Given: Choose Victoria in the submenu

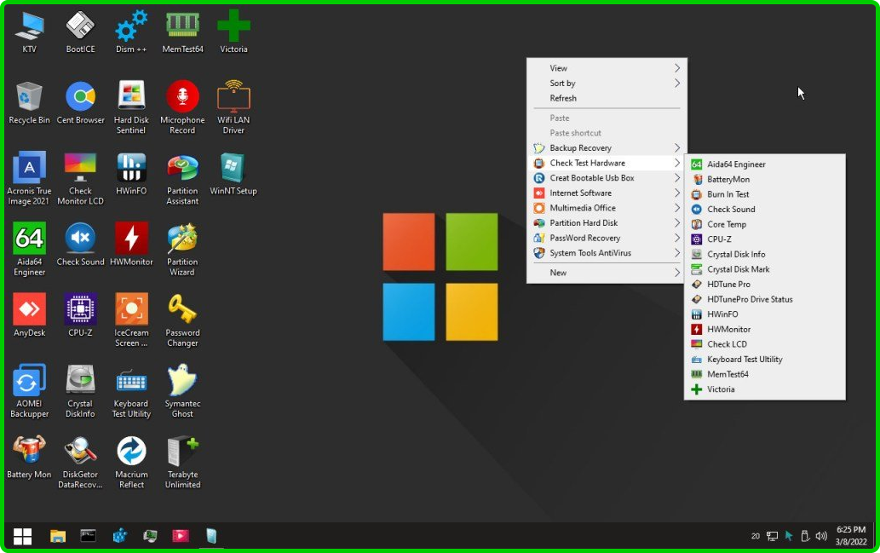Looking at the screenshot, I should click(x=764, y=389).
